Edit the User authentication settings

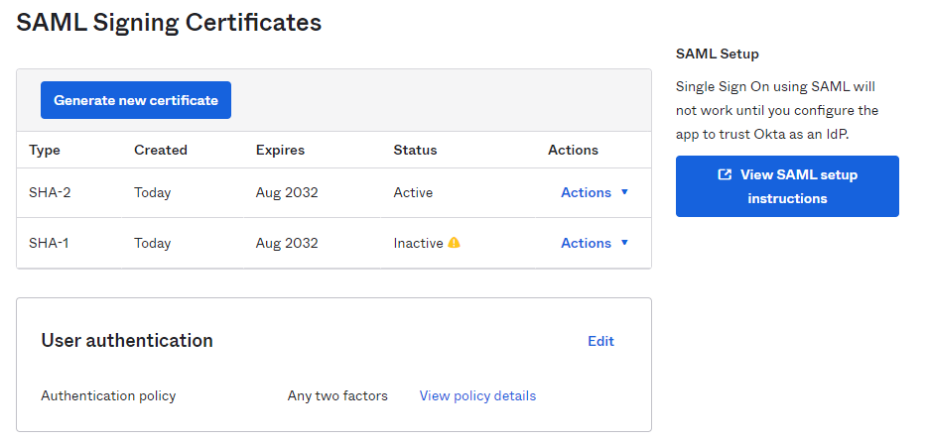point(600,341)
